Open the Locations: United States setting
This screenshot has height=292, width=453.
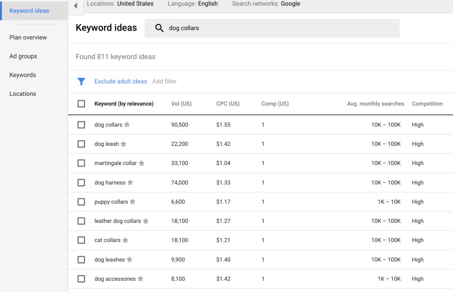click(x=120, y=4)
